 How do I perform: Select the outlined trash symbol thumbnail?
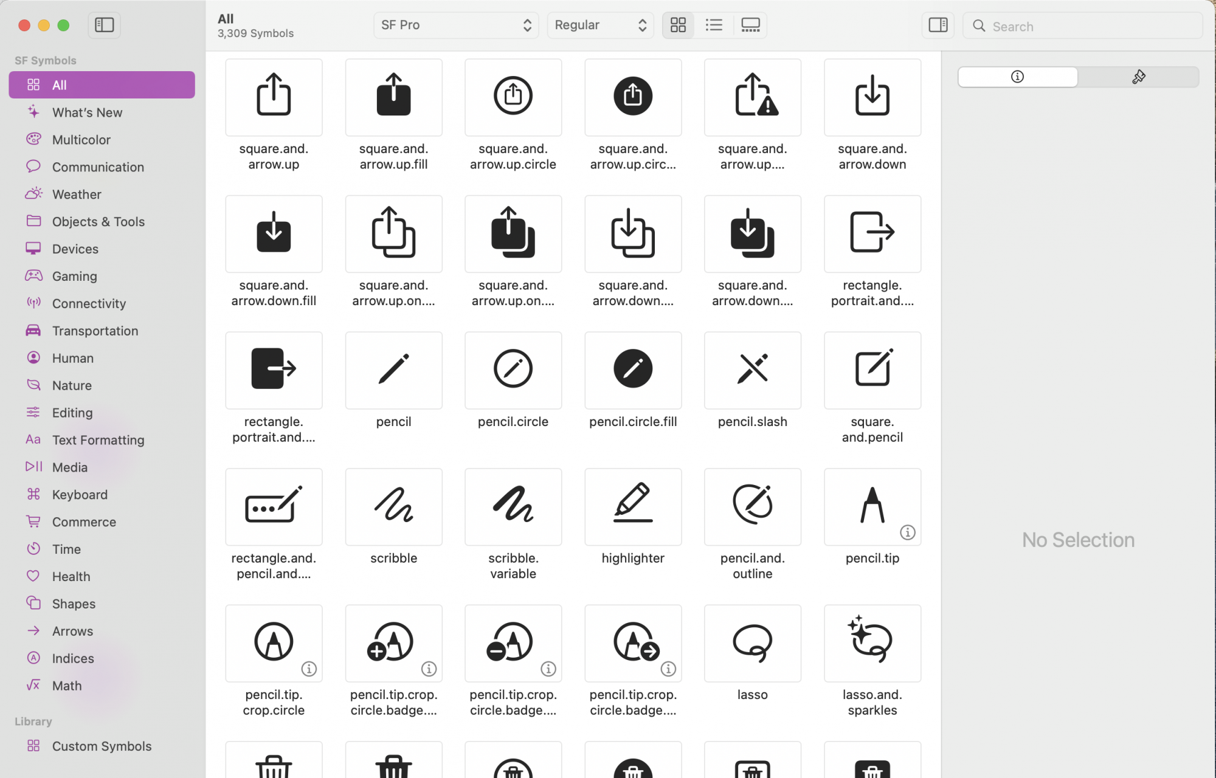point(274,760)
